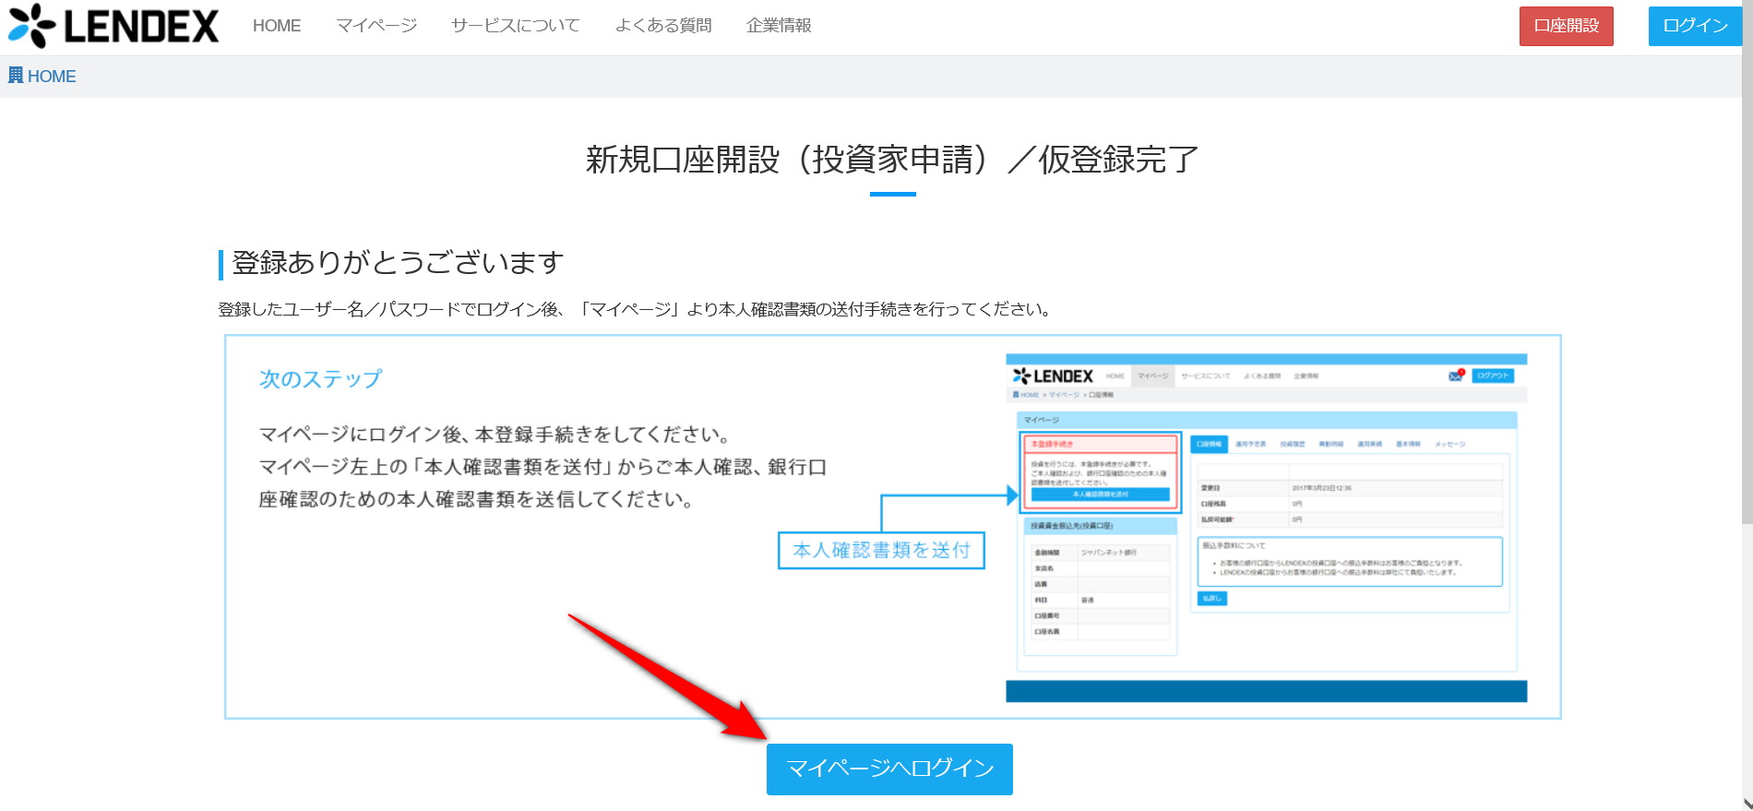Open よくある質問 menu item

point(663,26)
